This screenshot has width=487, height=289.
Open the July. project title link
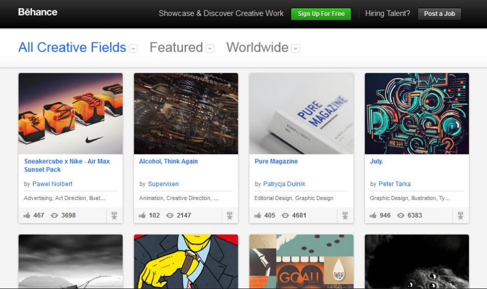[x=377, y=161]
